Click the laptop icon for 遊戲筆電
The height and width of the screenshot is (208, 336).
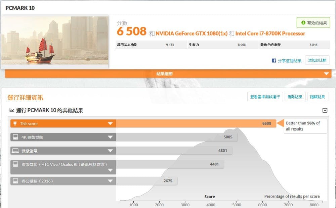click(x=15, y=151)
